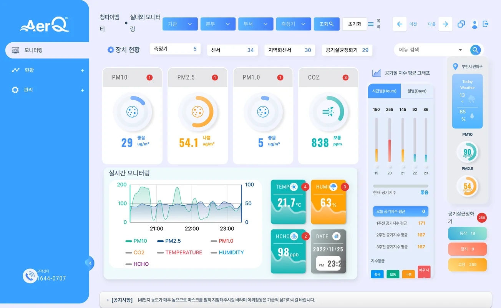Click the 메뉴 검색 input field

pos(426,50)
